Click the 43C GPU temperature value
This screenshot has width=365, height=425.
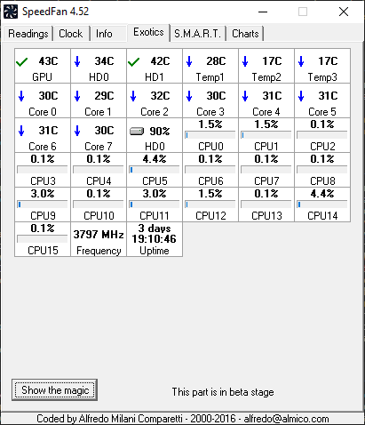click(x=49, y=61)
